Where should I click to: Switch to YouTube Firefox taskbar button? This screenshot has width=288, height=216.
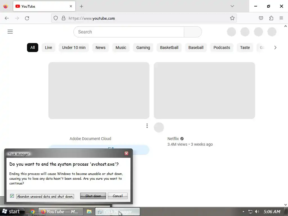click(x=61, y=211)
